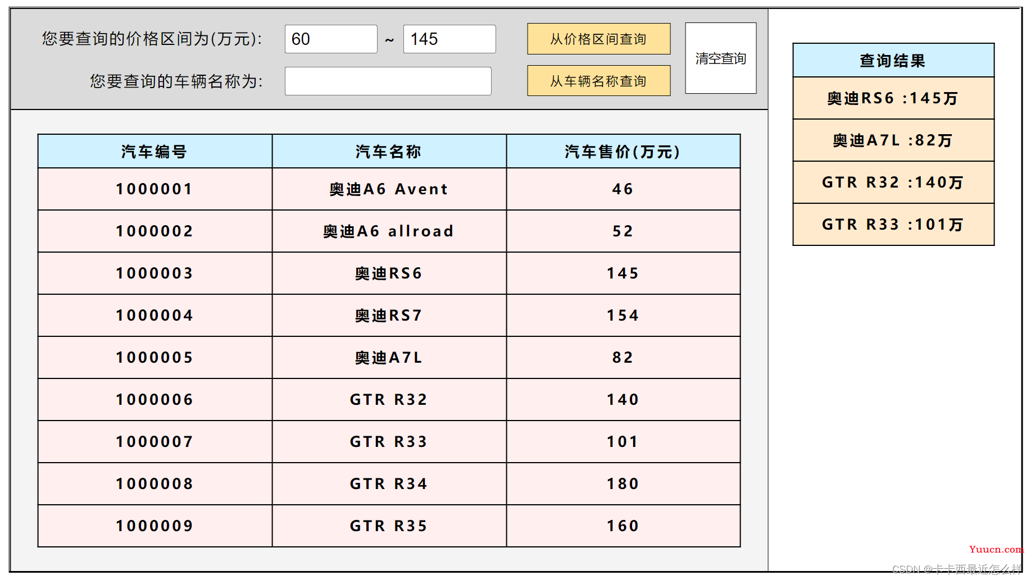Click the 奥迪A6 allroad name cell
The image size is (1031, 580).
tap(389, 231)
